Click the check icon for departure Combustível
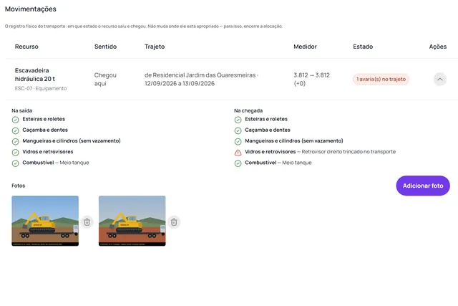 [x=16, y=163]
